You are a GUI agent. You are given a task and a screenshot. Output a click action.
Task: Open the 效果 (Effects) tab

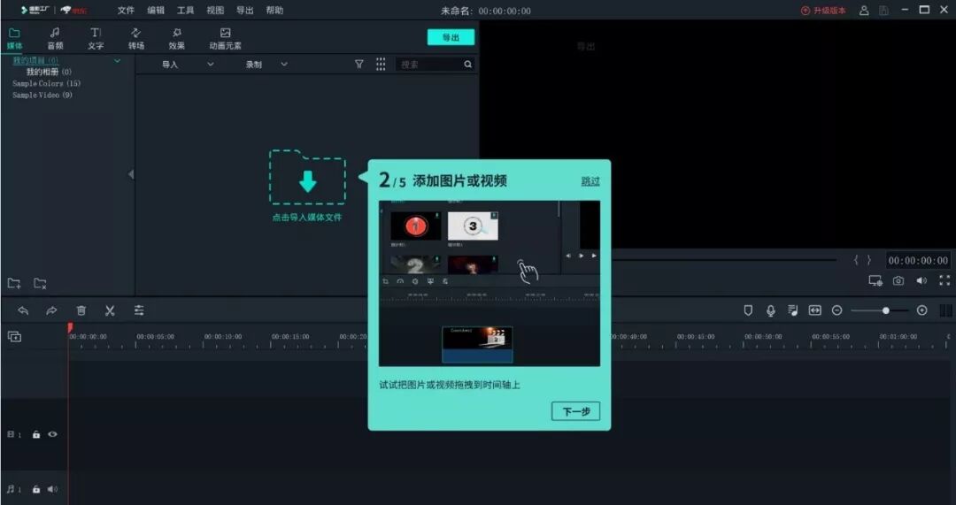(177, 38)
